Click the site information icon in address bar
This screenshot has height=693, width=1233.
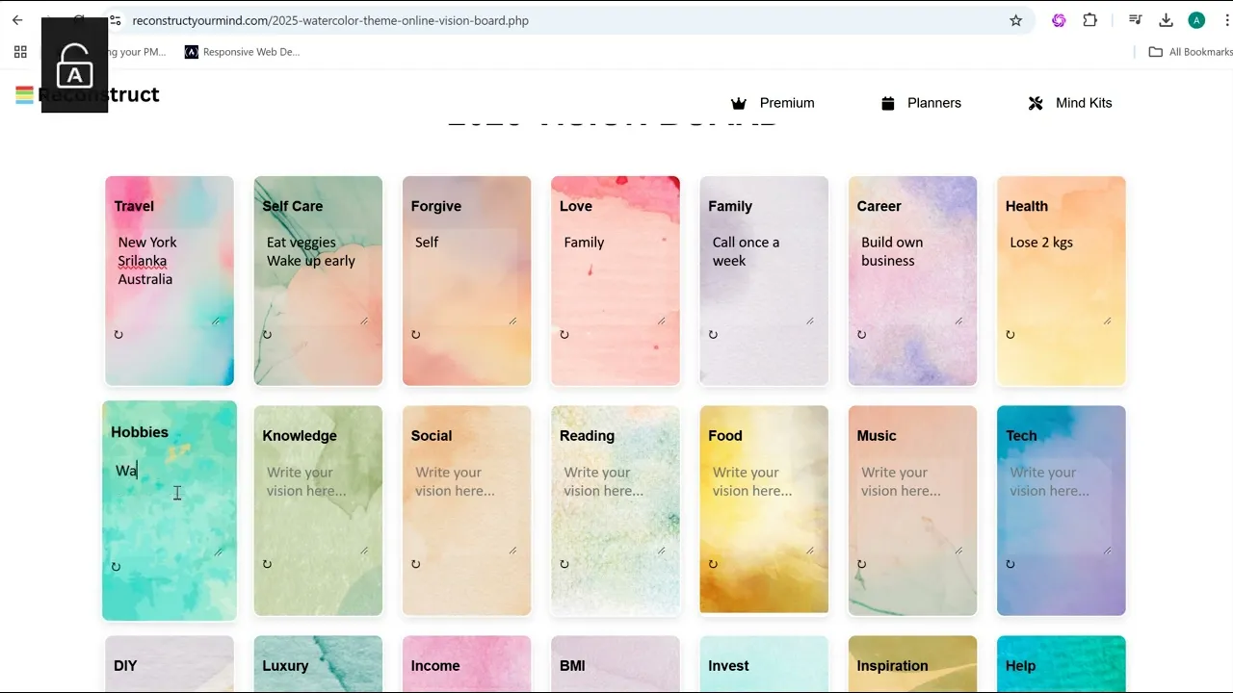pyautogui.click(x=115, y=20)
